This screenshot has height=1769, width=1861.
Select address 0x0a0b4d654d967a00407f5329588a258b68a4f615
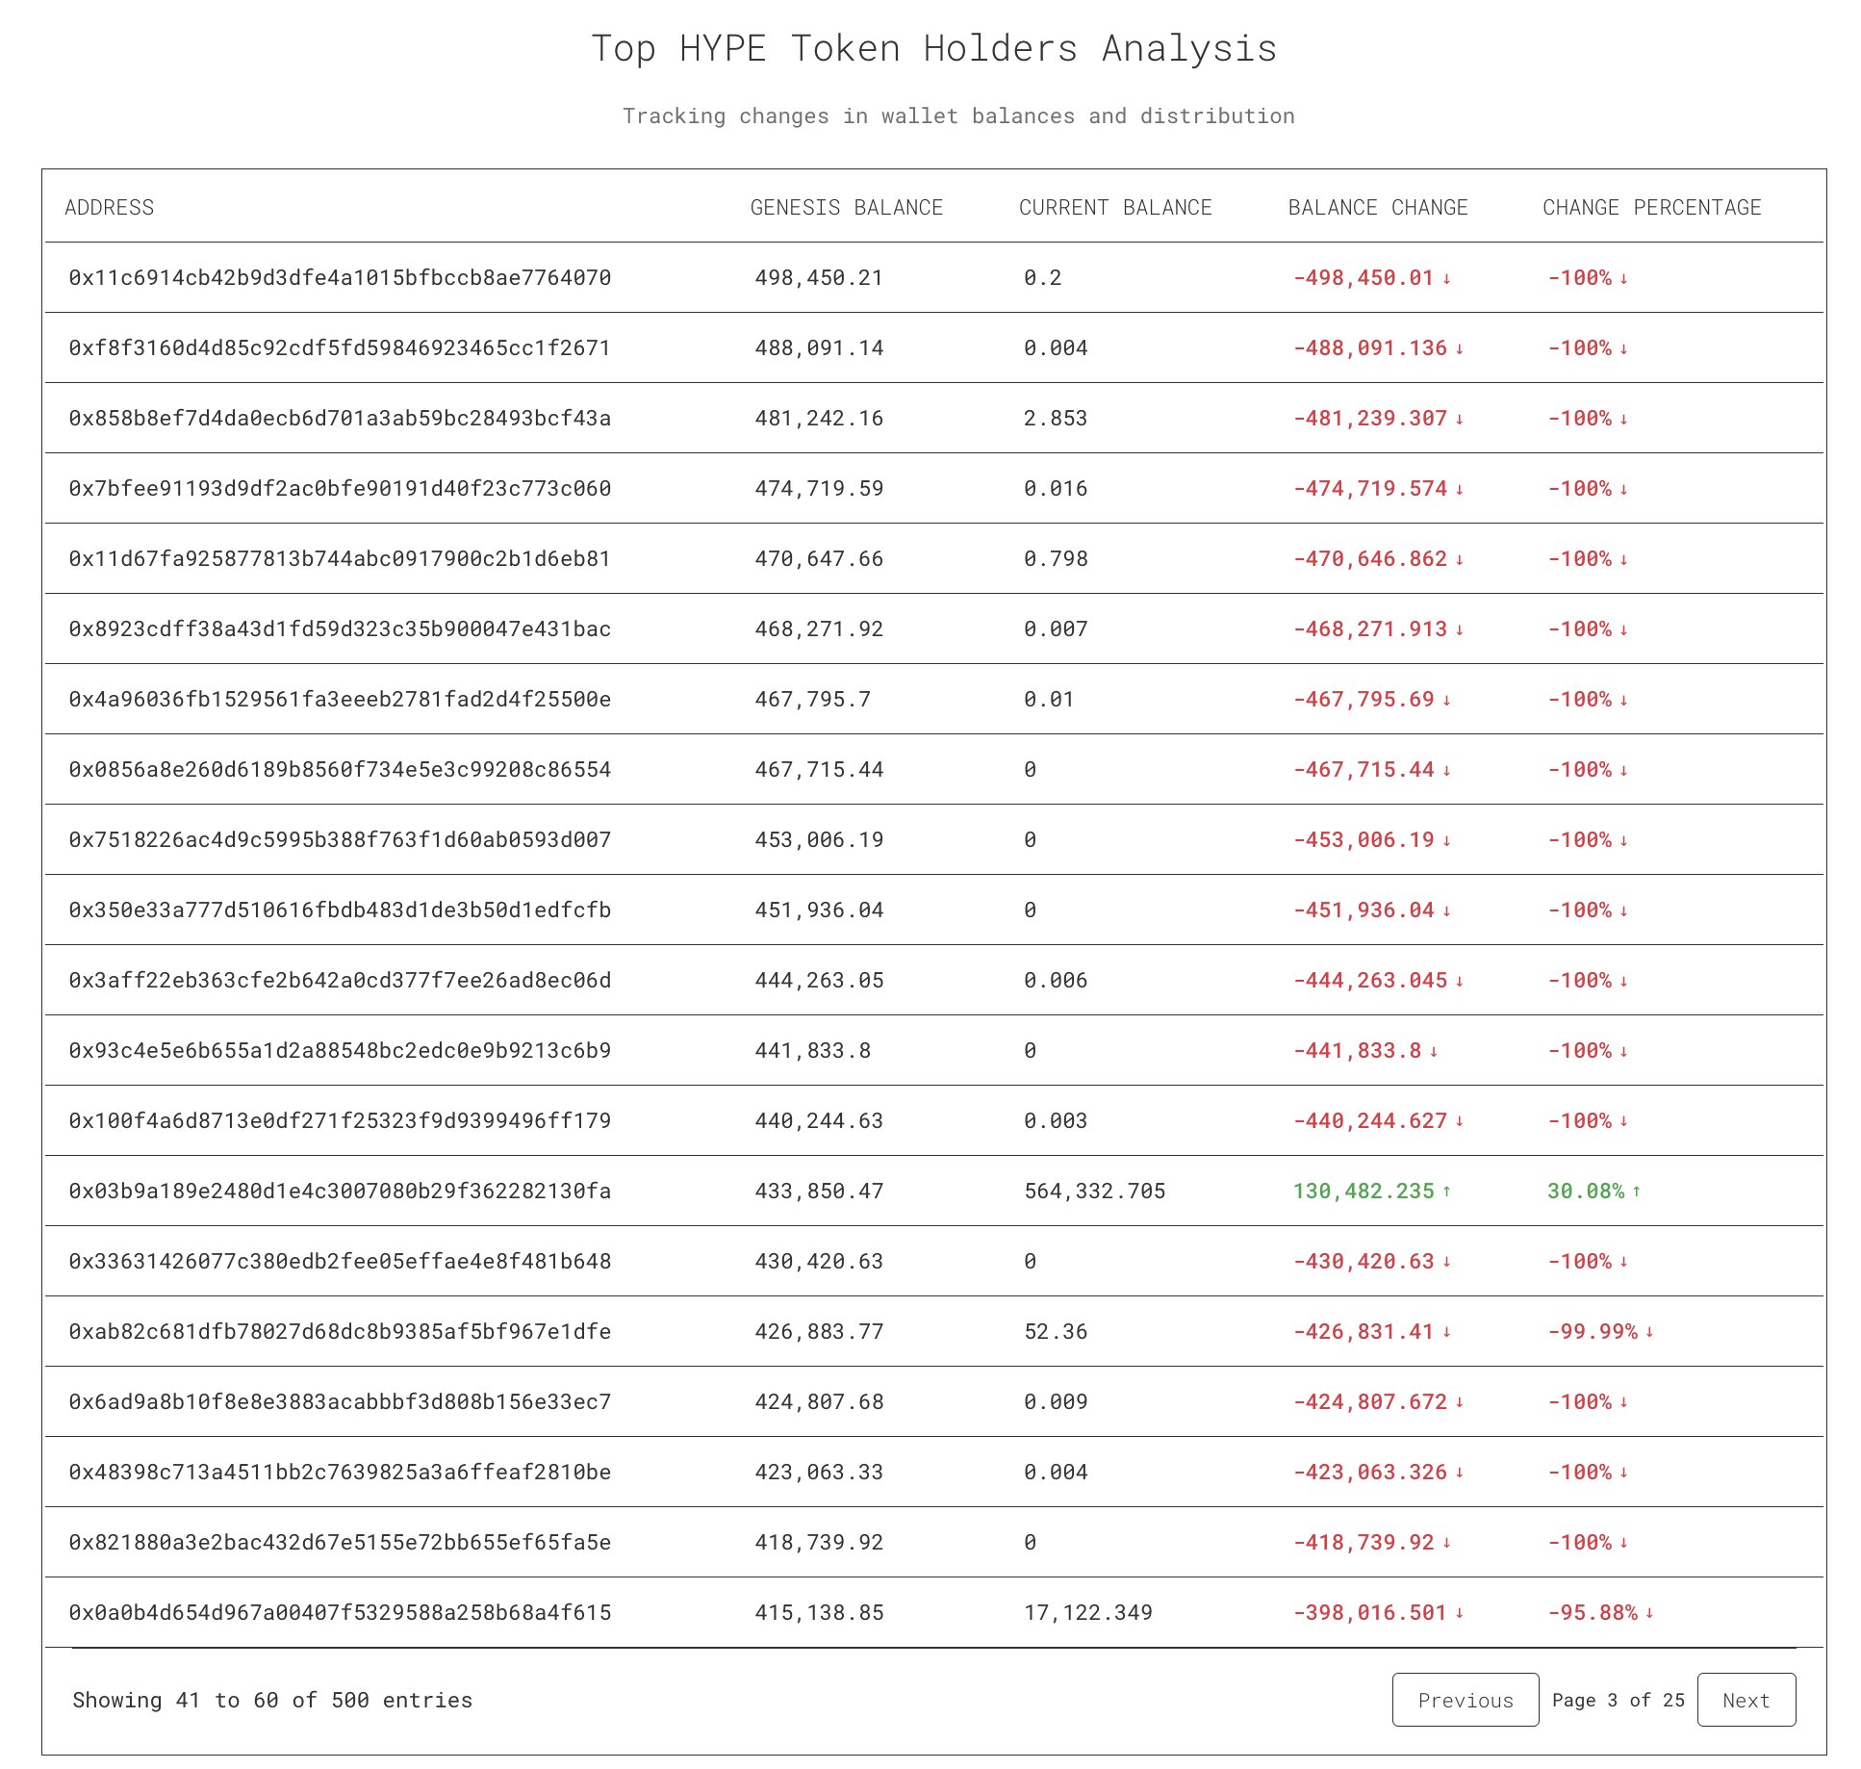[340, 1613]
